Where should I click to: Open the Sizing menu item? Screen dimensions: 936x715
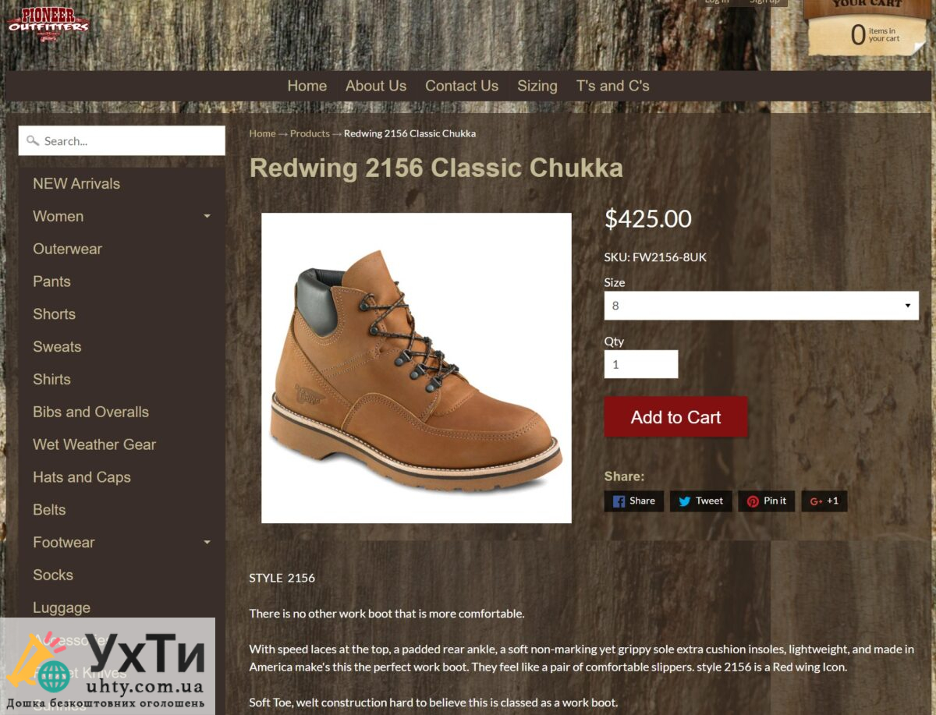(537, 87)
